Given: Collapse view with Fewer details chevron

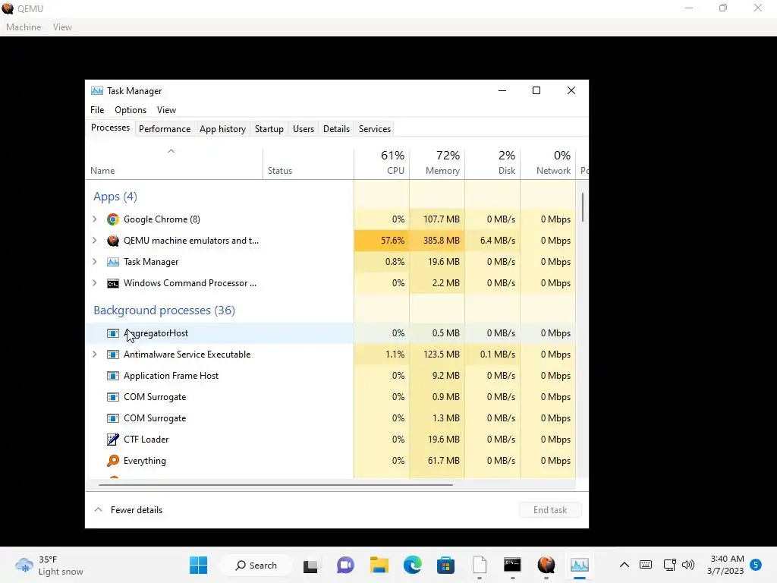Looking at the screenshot, I should pyautogui.click(x=98, y=509).
